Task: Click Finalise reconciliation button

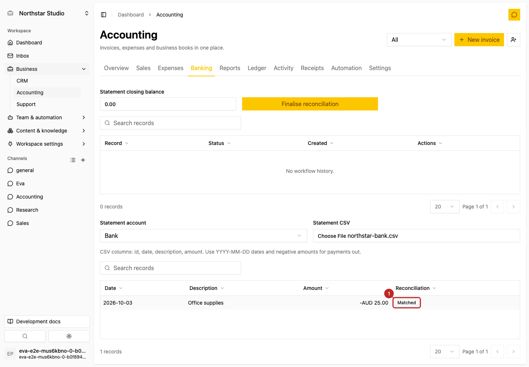Action: tap(310, 104)
